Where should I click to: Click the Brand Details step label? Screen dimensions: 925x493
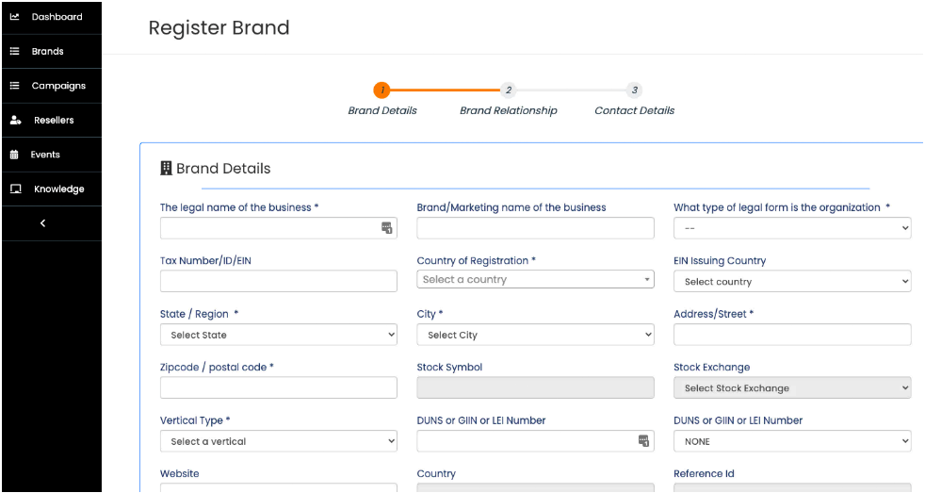click(382, 110)
